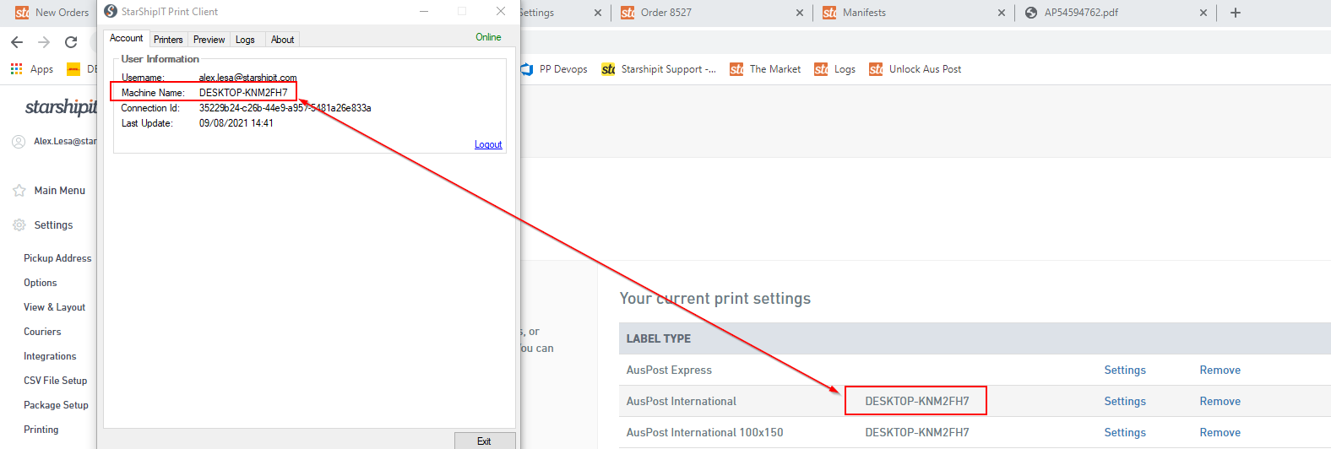
Task: Click the Settings gear icon in sidebar
Action: 19,225
